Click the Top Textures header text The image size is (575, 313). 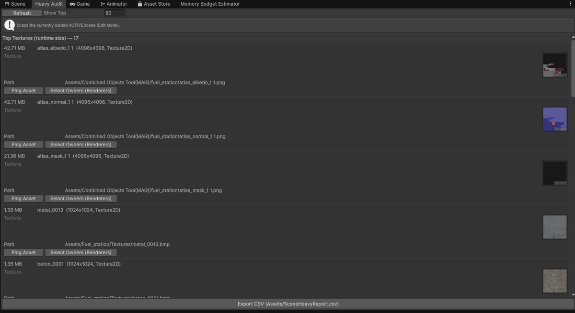[x=41, y=38]
